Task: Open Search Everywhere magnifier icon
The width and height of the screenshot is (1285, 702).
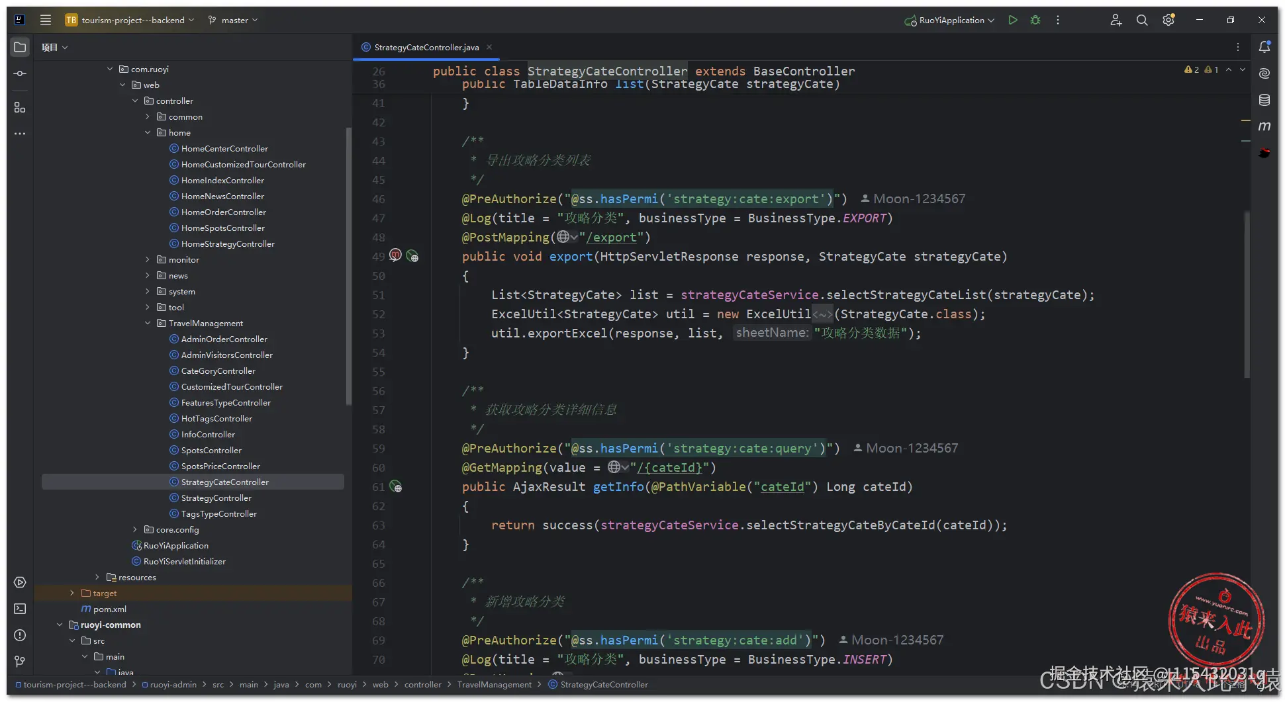Action: (x=1142, y=20)
